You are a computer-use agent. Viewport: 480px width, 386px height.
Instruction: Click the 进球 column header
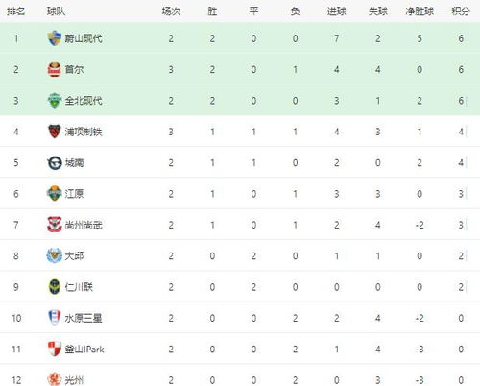point(336,12)
